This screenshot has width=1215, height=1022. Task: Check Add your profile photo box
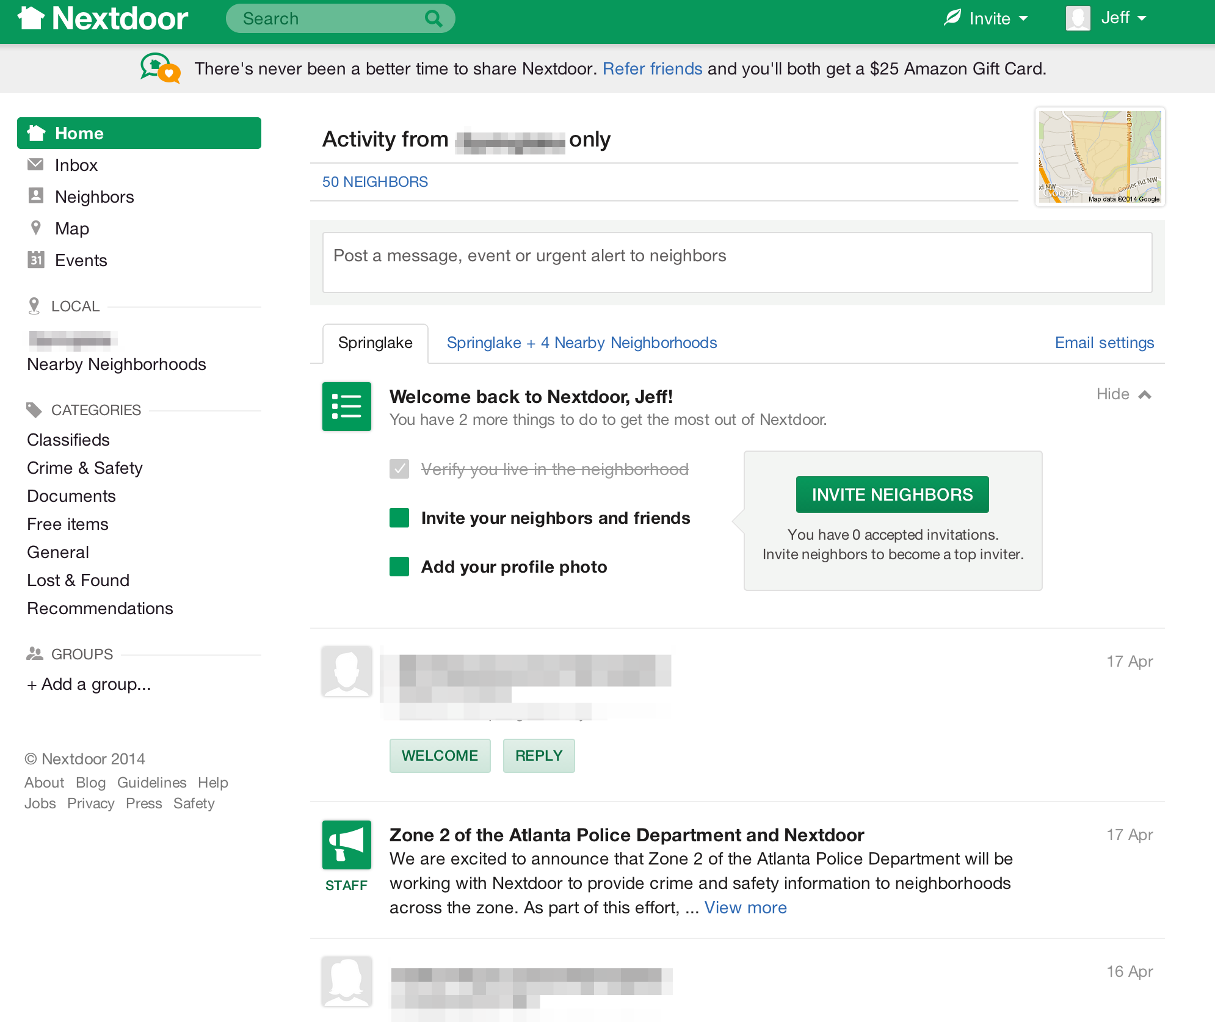(399, 567)
